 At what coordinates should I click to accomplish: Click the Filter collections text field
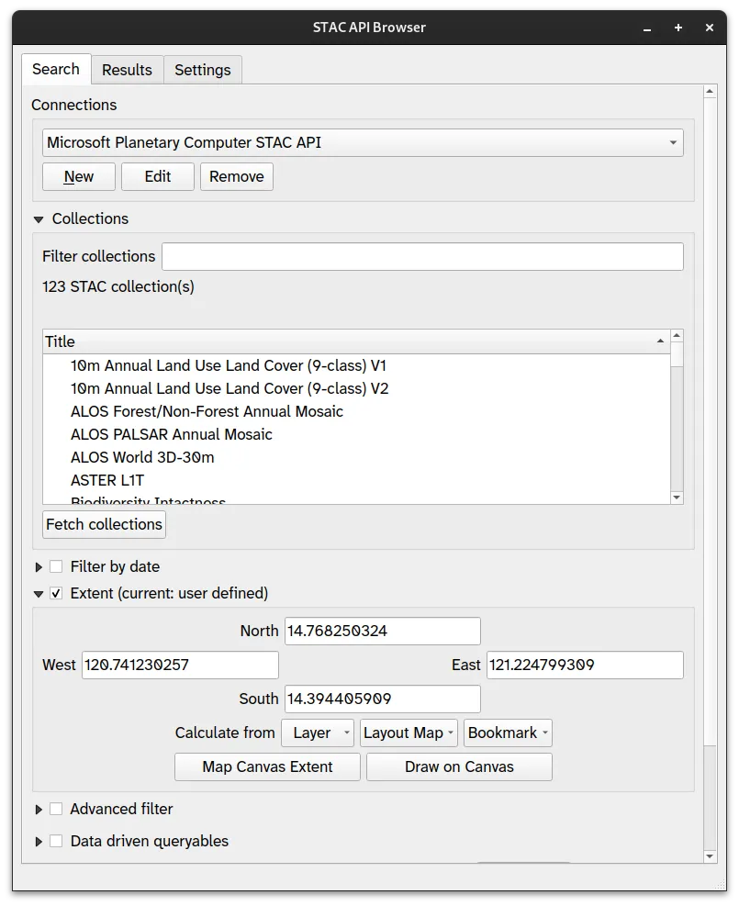422,257
